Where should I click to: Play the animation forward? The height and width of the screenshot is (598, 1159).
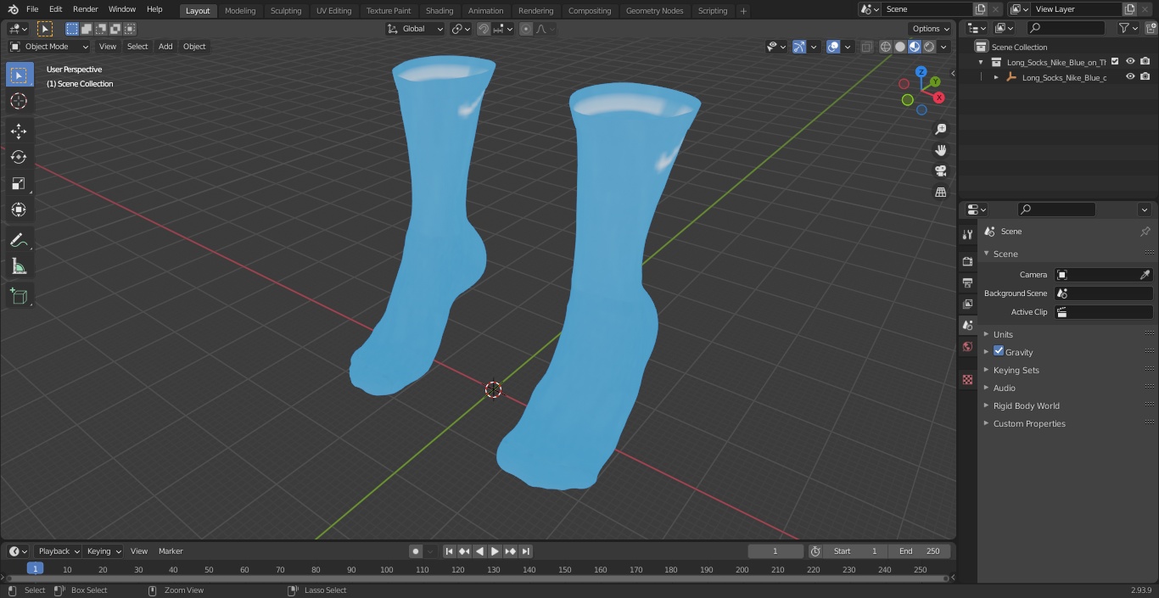496,551
